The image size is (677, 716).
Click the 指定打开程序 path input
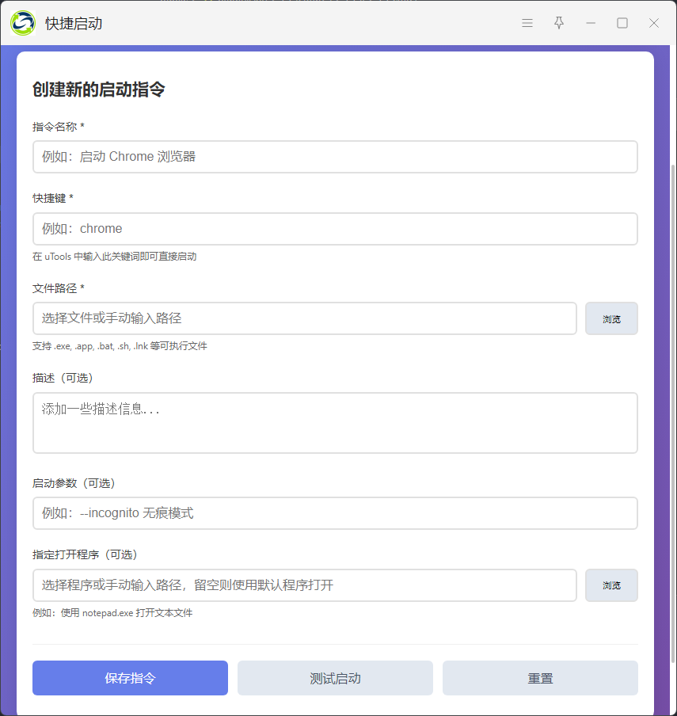(x=305, y=585)
